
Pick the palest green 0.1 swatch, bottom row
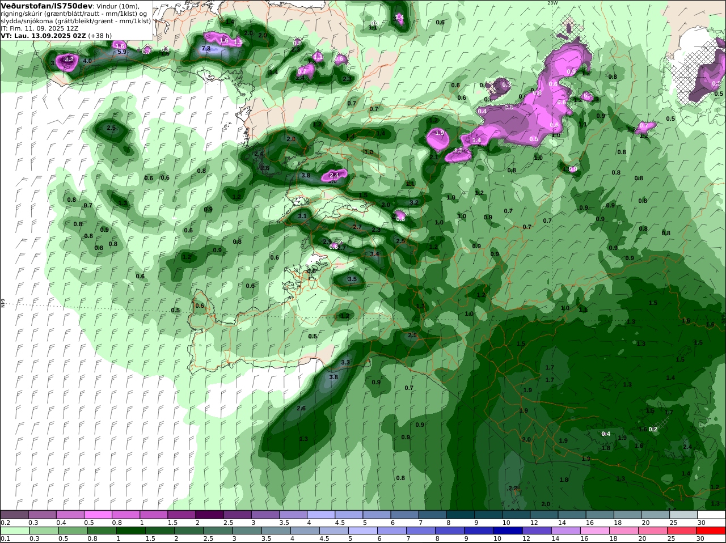[14, 531]
